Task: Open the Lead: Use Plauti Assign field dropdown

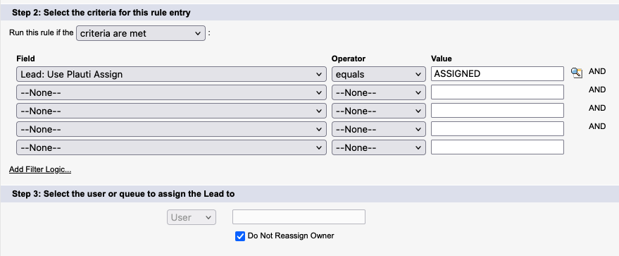Action: 171,74
